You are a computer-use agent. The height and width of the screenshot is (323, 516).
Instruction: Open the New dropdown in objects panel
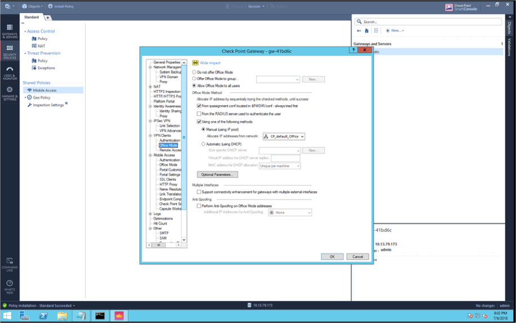(x=395, y=30)
